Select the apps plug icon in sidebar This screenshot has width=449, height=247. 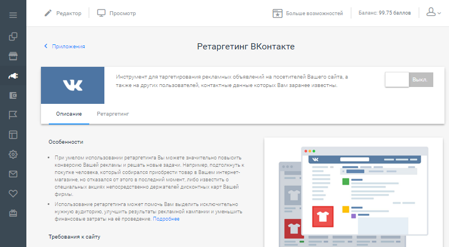click(13, 76)
